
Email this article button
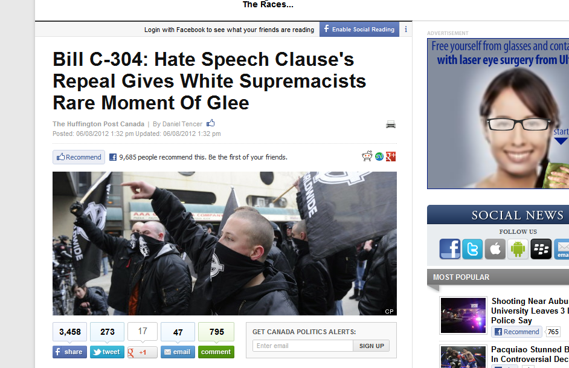click(x=178, y=352)
